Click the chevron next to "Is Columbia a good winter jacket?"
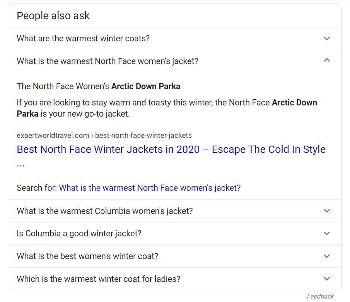 [x=327, y=234]
